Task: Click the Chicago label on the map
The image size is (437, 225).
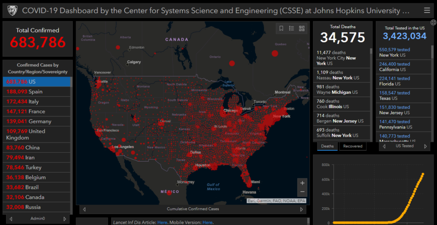Action: [231, 111]
